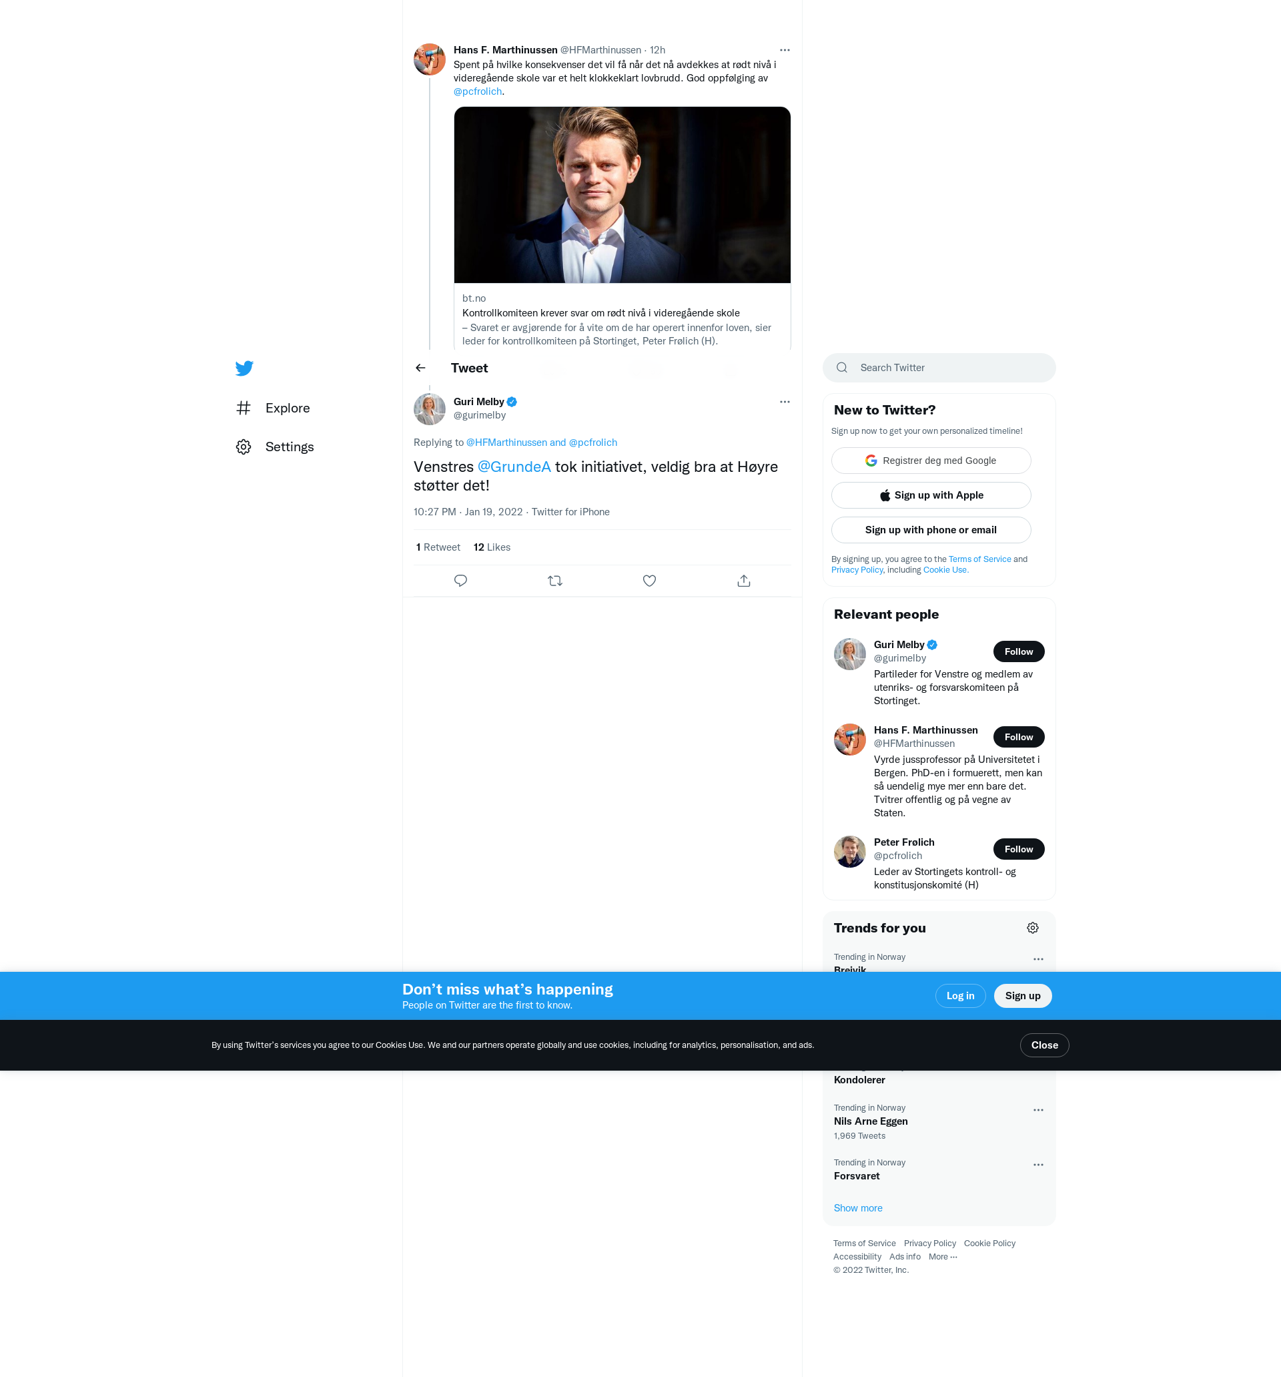This screenshot has width=1281, height=1377.
Task: Click Registrer deg med Google button
Action: (x=931, y=461)
